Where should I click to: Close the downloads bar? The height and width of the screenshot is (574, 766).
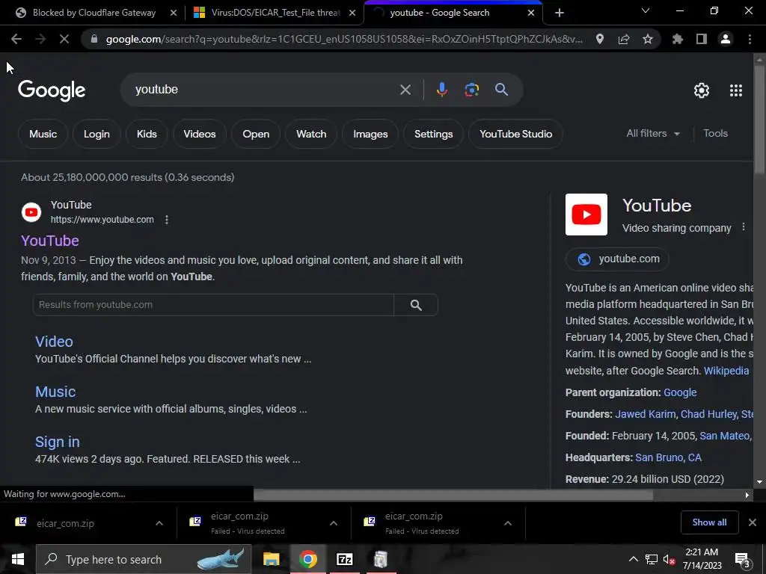click(753, 522)
